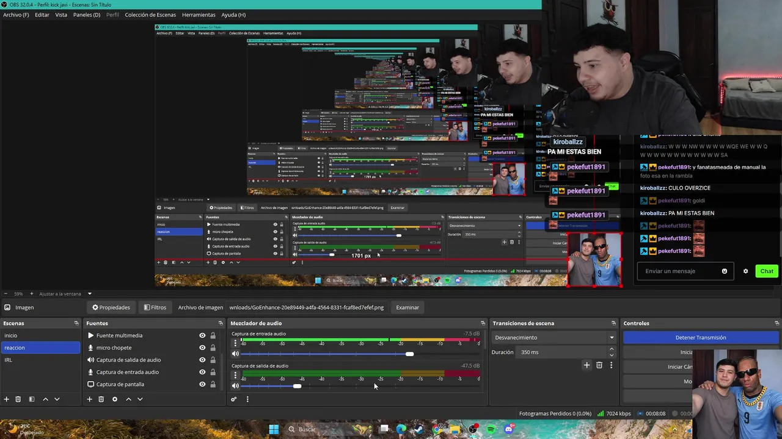Image resolution: width=782 pixels, height=439 pixels.
Task: Move the selected scene up
Action: point(45,399)
